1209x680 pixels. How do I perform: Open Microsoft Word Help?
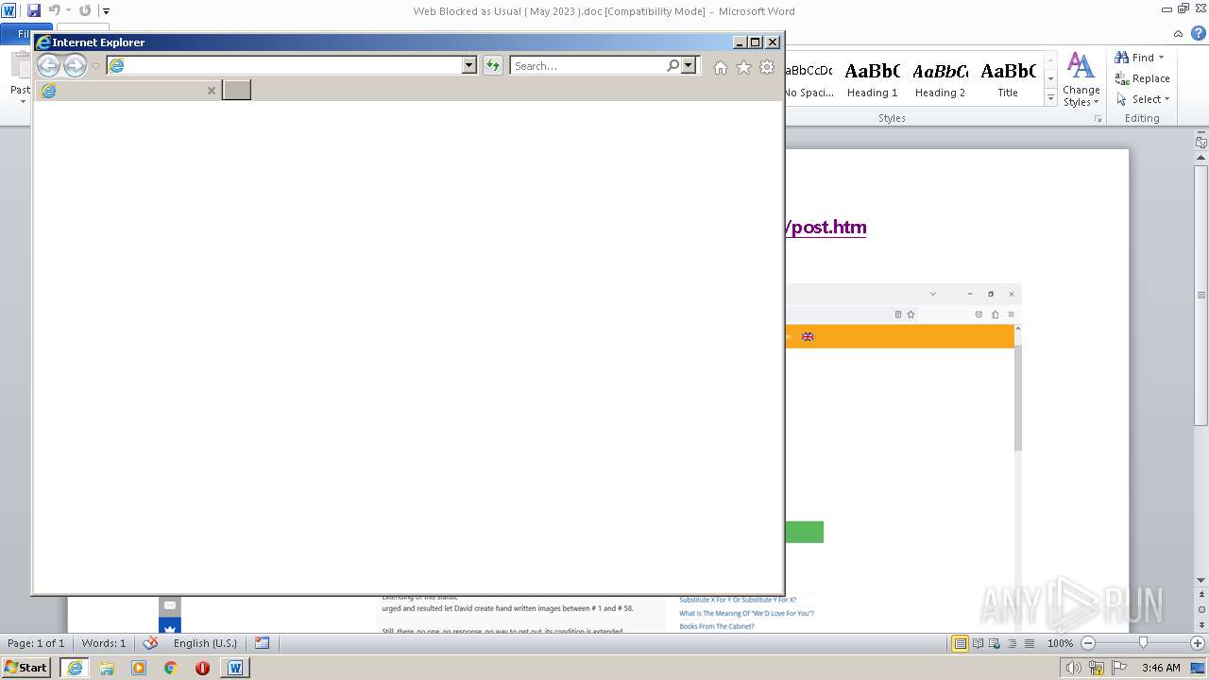click(1199, 34)
